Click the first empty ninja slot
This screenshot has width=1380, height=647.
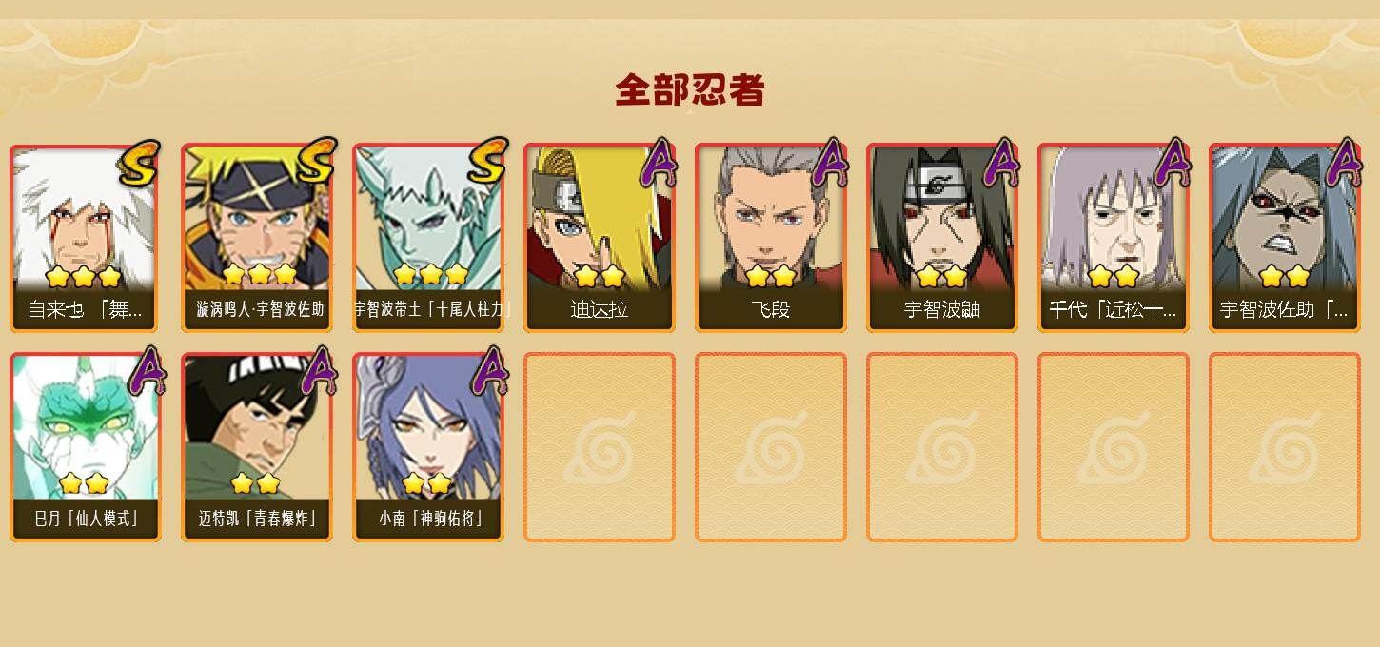tap(600, 447)
